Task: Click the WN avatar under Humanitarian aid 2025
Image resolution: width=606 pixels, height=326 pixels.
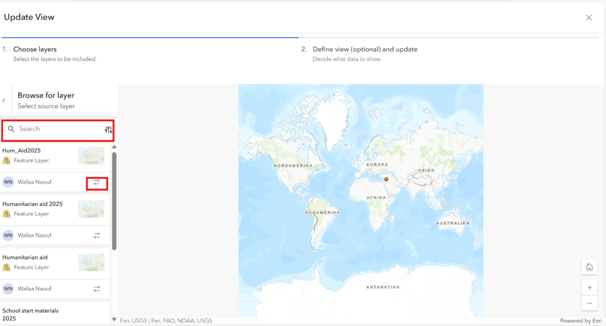Action: click(8, 236)
